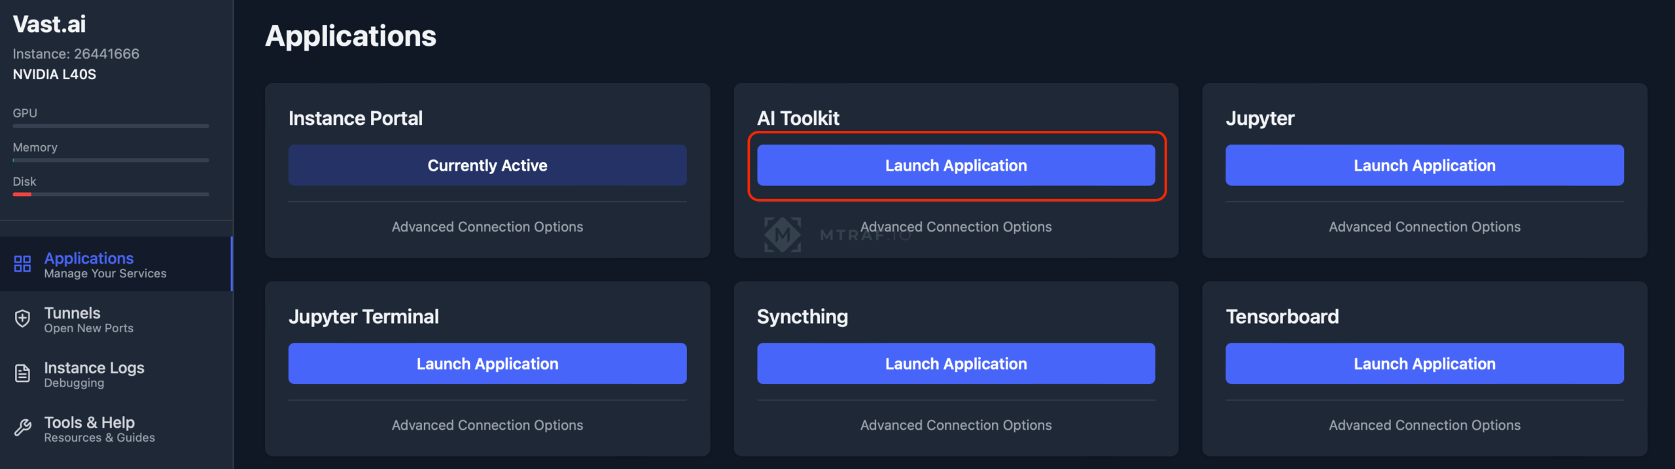Expand Advanced Connection Options for Syncthing

pyautogui.click(x=956, y=425)
